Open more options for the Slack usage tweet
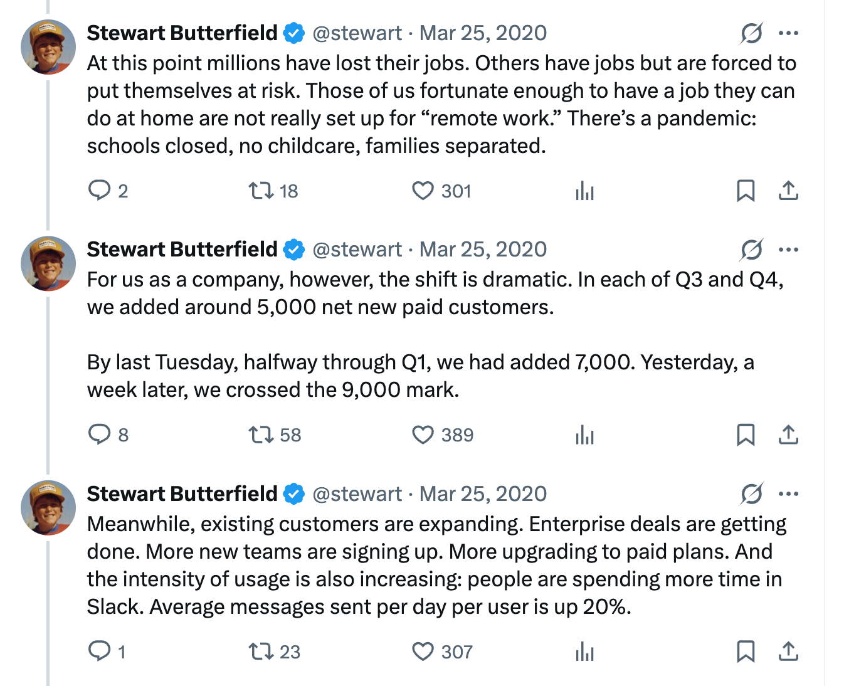 [x=788, y=494]
